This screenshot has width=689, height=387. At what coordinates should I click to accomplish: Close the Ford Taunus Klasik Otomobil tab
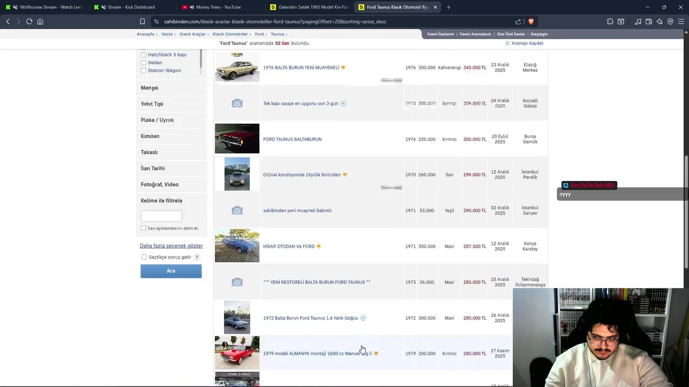(435, 7)
